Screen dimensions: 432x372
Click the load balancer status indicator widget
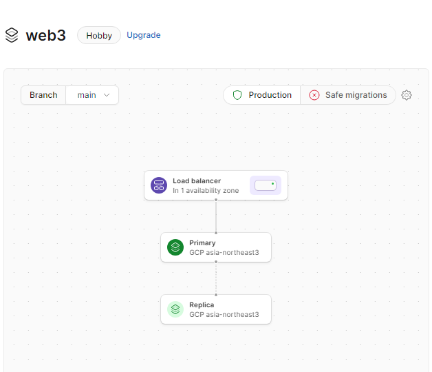click(x=266, y=185)
